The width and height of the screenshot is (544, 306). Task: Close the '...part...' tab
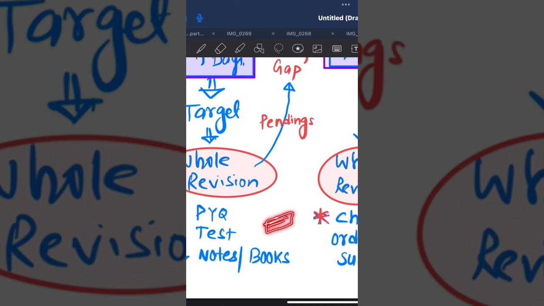click(x=213, y=34)
